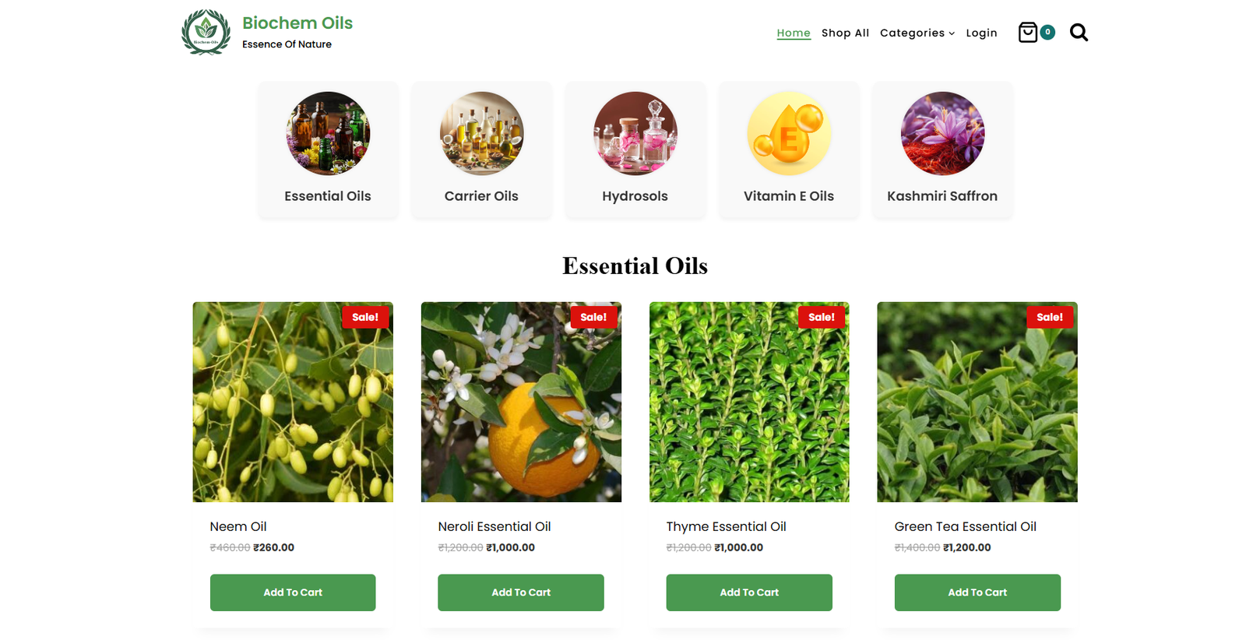Viewport: 1246px width, 640px height.
Task: Click the Green Tea Essential Oil title
Action: coord(965,526)
